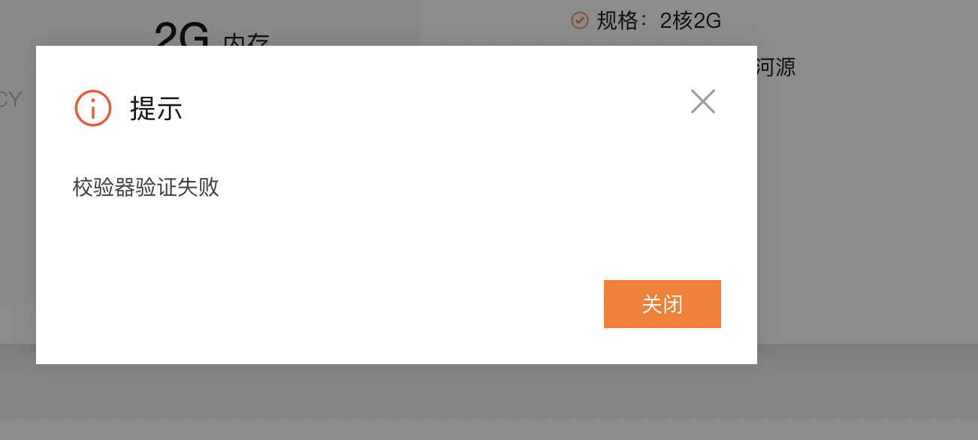Click the large 2G heading text
This screenshot has width=978, height=440.
coord(182,33)
